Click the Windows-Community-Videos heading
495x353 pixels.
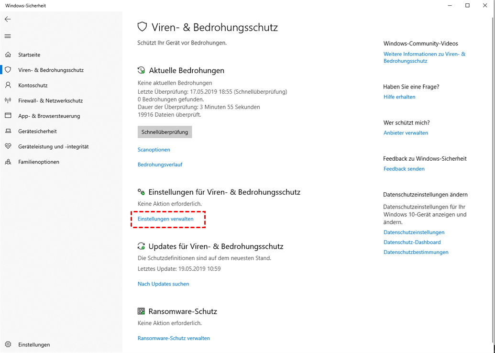(420, 44)
